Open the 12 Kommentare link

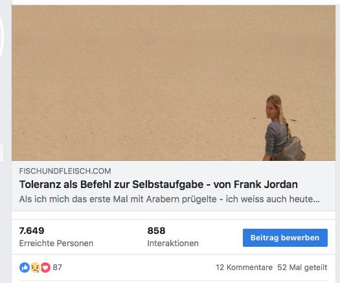244,267
